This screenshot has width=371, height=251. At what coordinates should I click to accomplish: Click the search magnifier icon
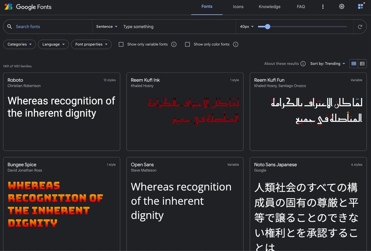point(10,27)
